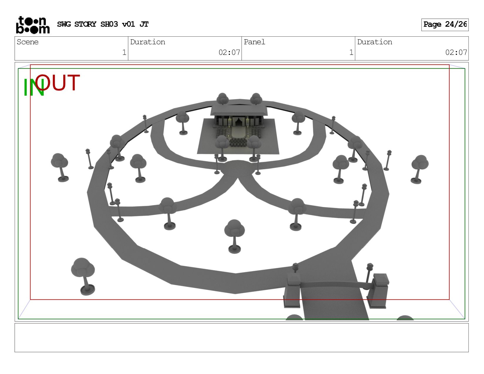Click the 'Page 24/26' page indicator

point(445,25)
